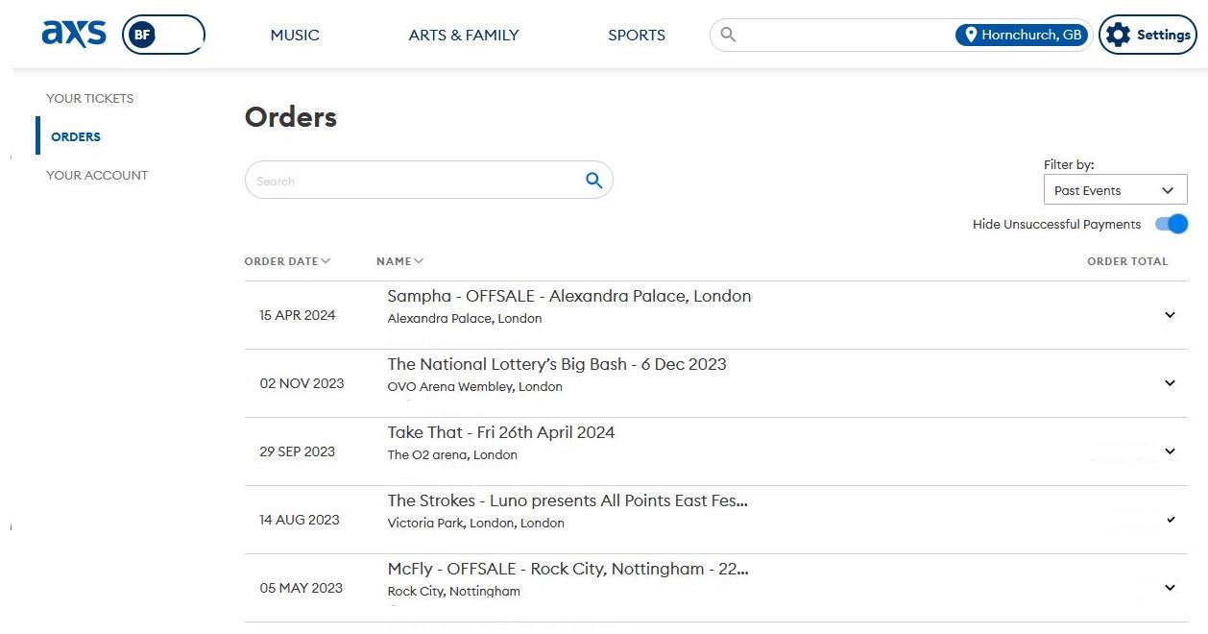Click the Order Total column header
1208x634 pixels.
pyautogui.click(x=1127, y=261)
